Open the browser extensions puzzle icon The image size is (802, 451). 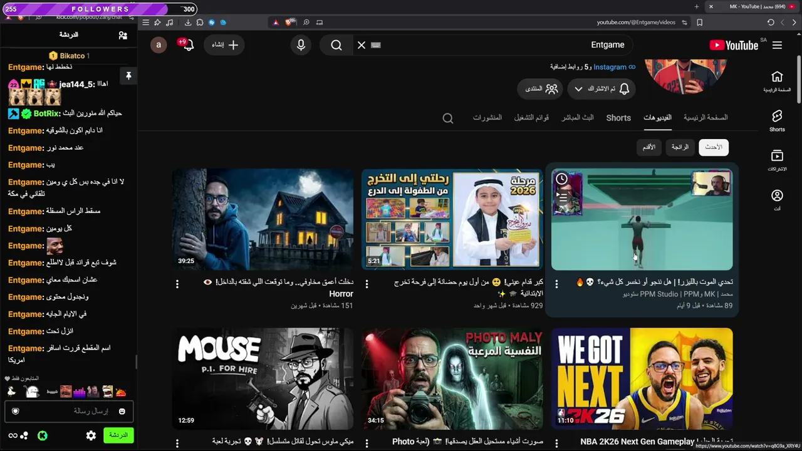click(x=199, y=23)
